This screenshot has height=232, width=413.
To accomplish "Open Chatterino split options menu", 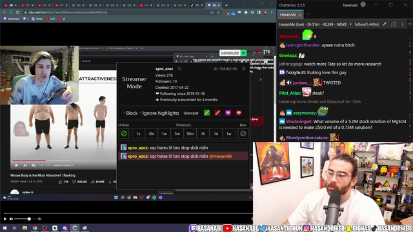I will [x=402, y=24].
